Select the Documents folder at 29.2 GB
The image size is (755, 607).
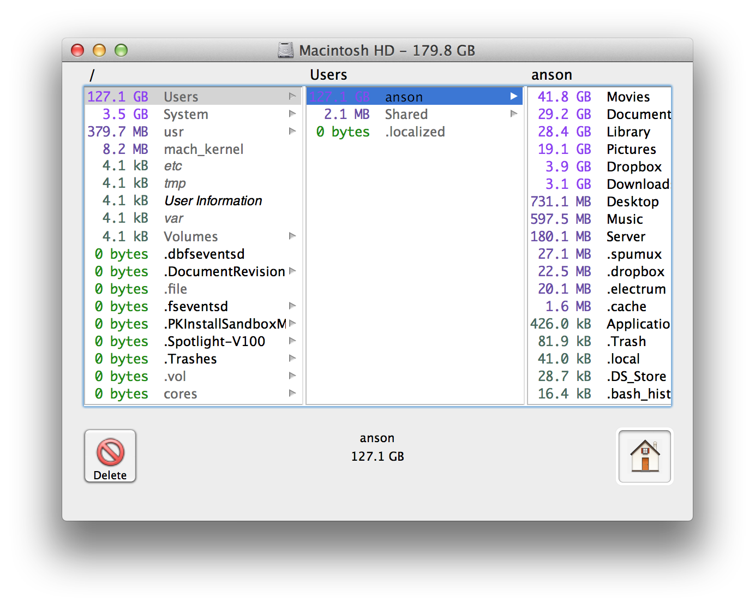600,114
